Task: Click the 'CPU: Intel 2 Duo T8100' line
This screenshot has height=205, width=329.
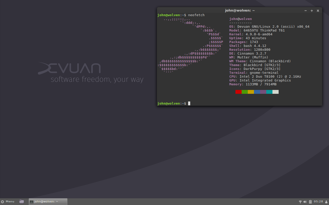Action: 265,77
